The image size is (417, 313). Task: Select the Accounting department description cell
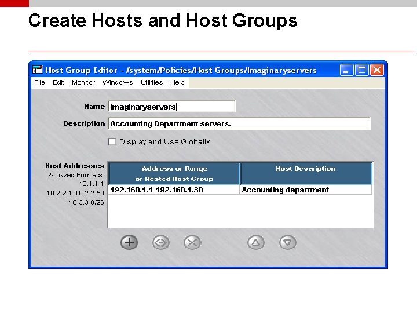coord(306,190)
